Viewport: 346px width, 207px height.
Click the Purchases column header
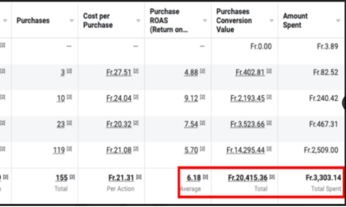coord(33,21)
